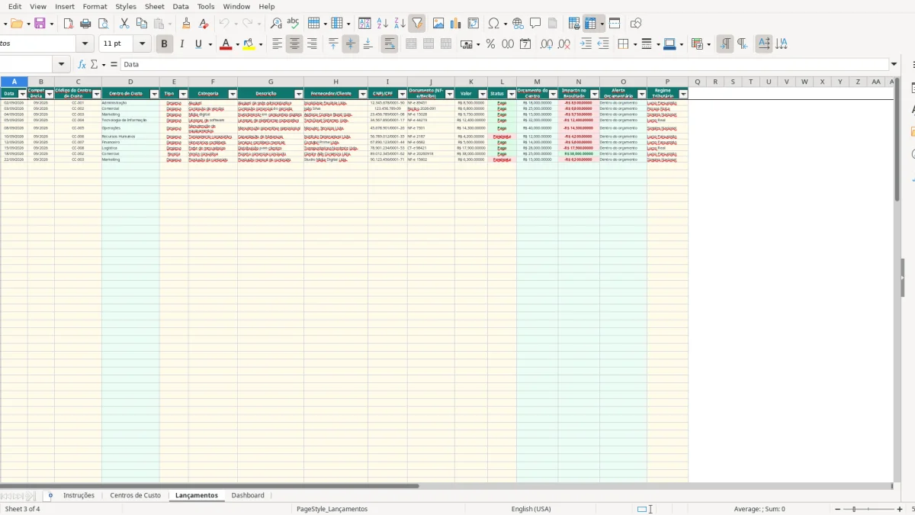The image size is (915, 515).
Task: Print the spreadsheet
Action: (85, 24)
